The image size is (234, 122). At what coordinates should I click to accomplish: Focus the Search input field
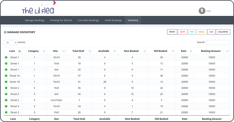pyautogui.click(x=218, y=42)
